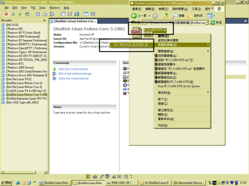
Task: Click the Forward arrow in Explorer toolbar
Action: (x=155, y=16)
